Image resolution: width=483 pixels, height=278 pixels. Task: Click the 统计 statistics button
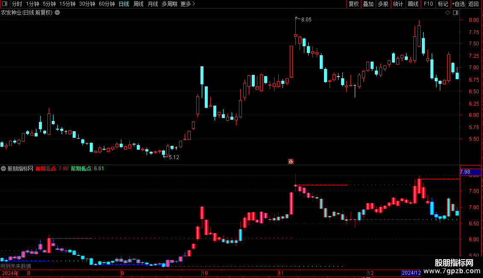398,4
